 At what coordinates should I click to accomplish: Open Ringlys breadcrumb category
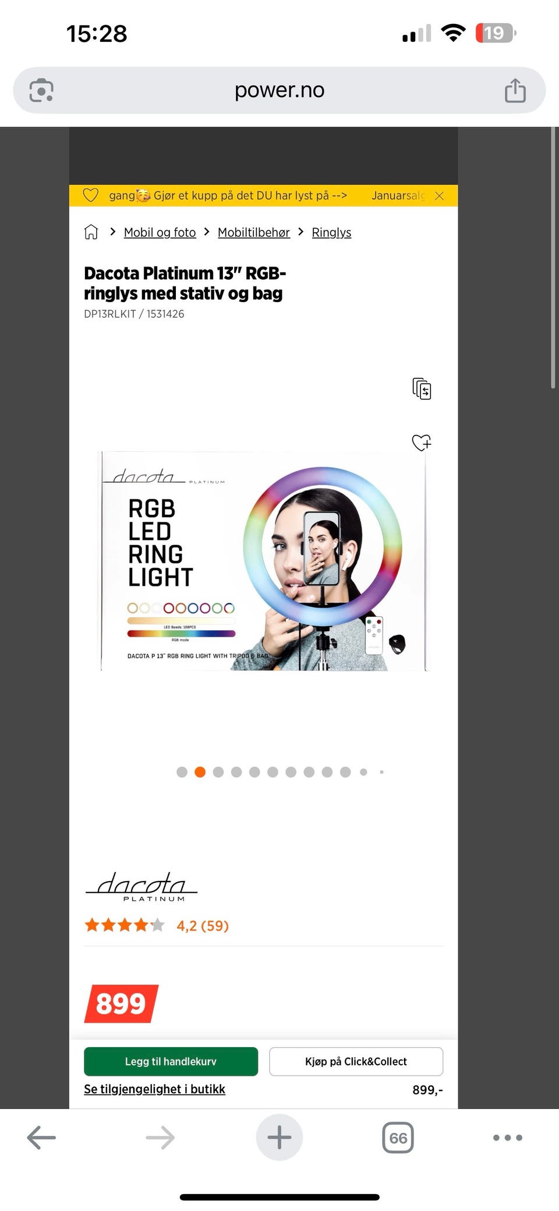331,232
